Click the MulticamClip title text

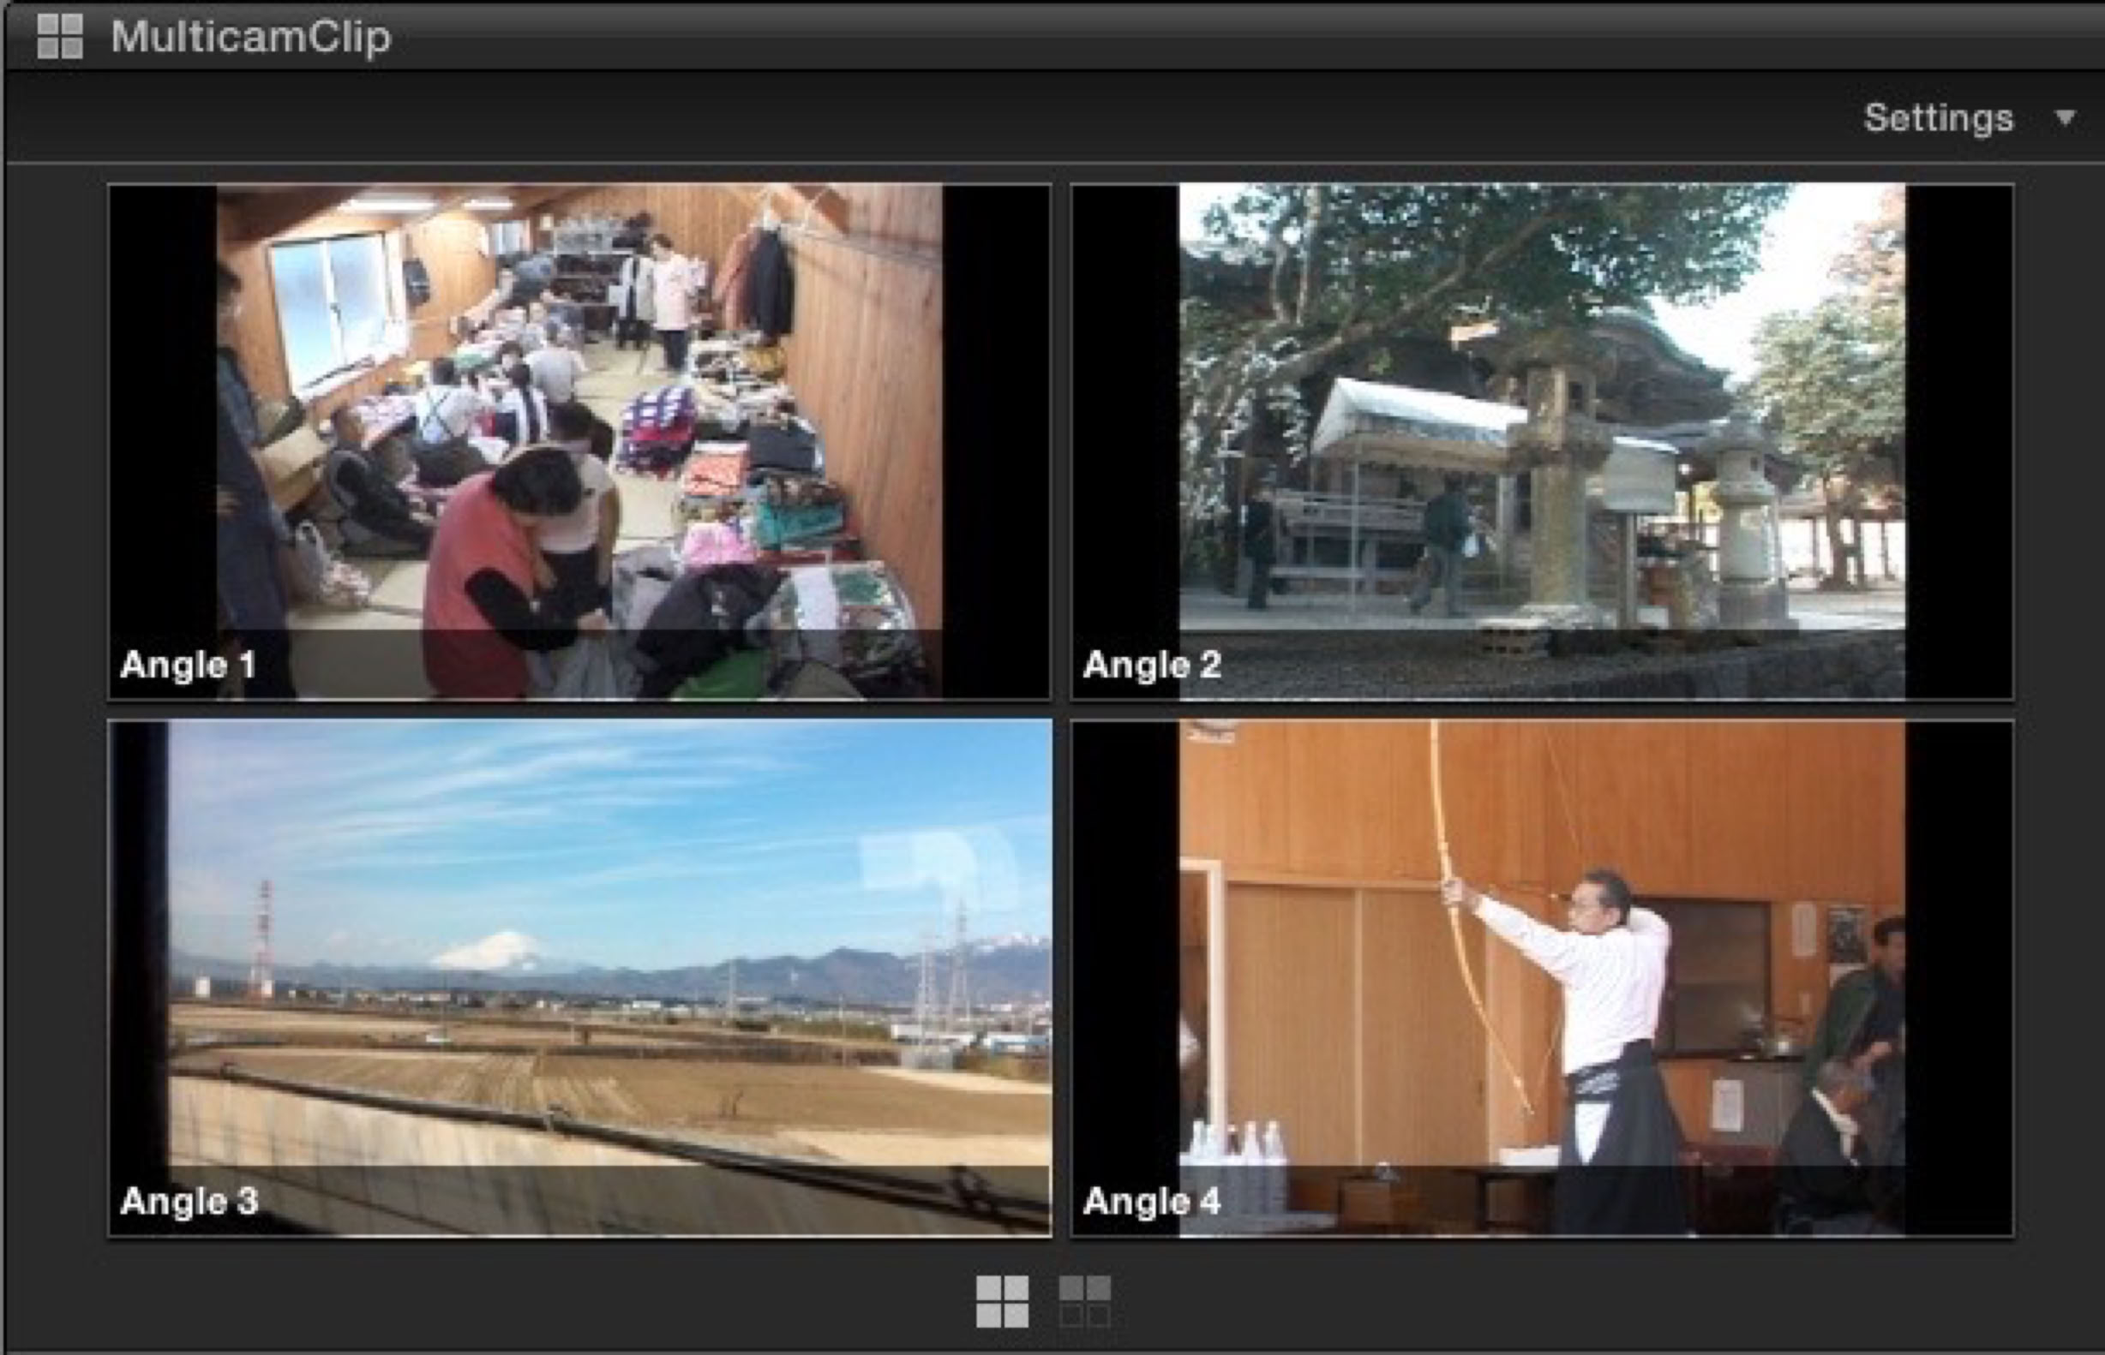[250, 37]
